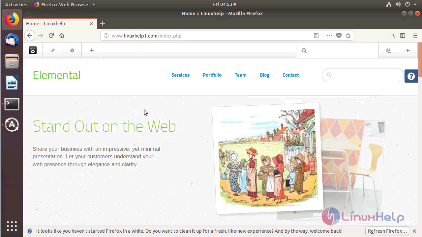This screenshot has height=237, width=422.
Task: Click the site search input field
Action: click(x=363, y=75)
